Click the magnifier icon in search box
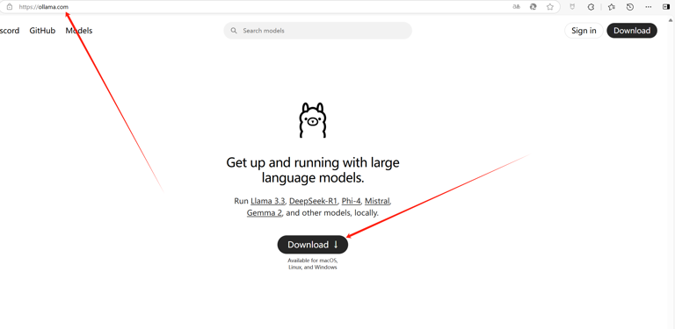Viewport: 675px width, 329px height. pos(234,31)
